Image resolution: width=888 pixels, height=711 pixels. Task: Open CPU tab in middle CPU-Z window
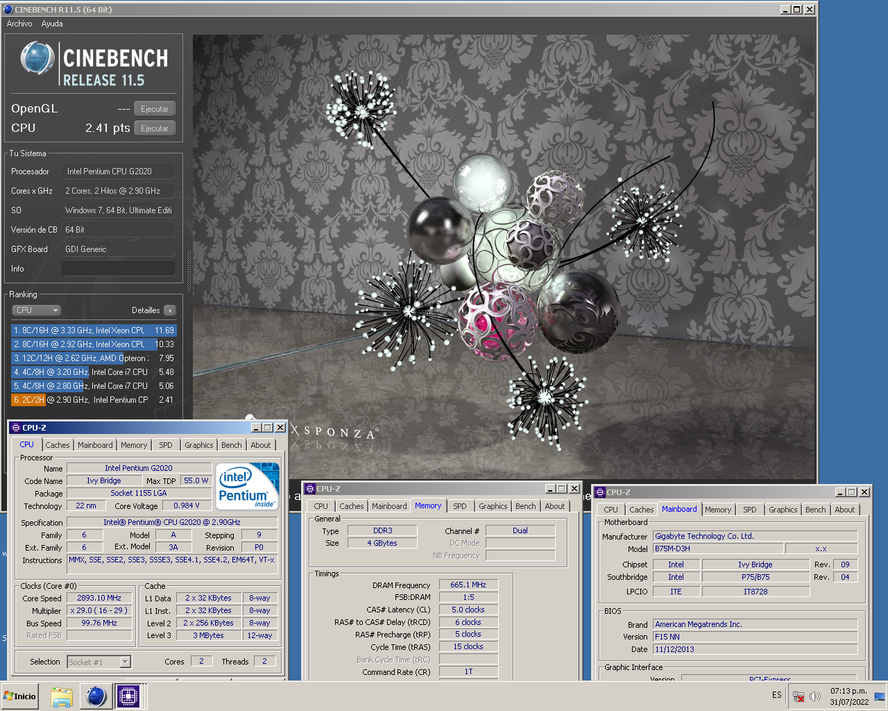[321, 506]
